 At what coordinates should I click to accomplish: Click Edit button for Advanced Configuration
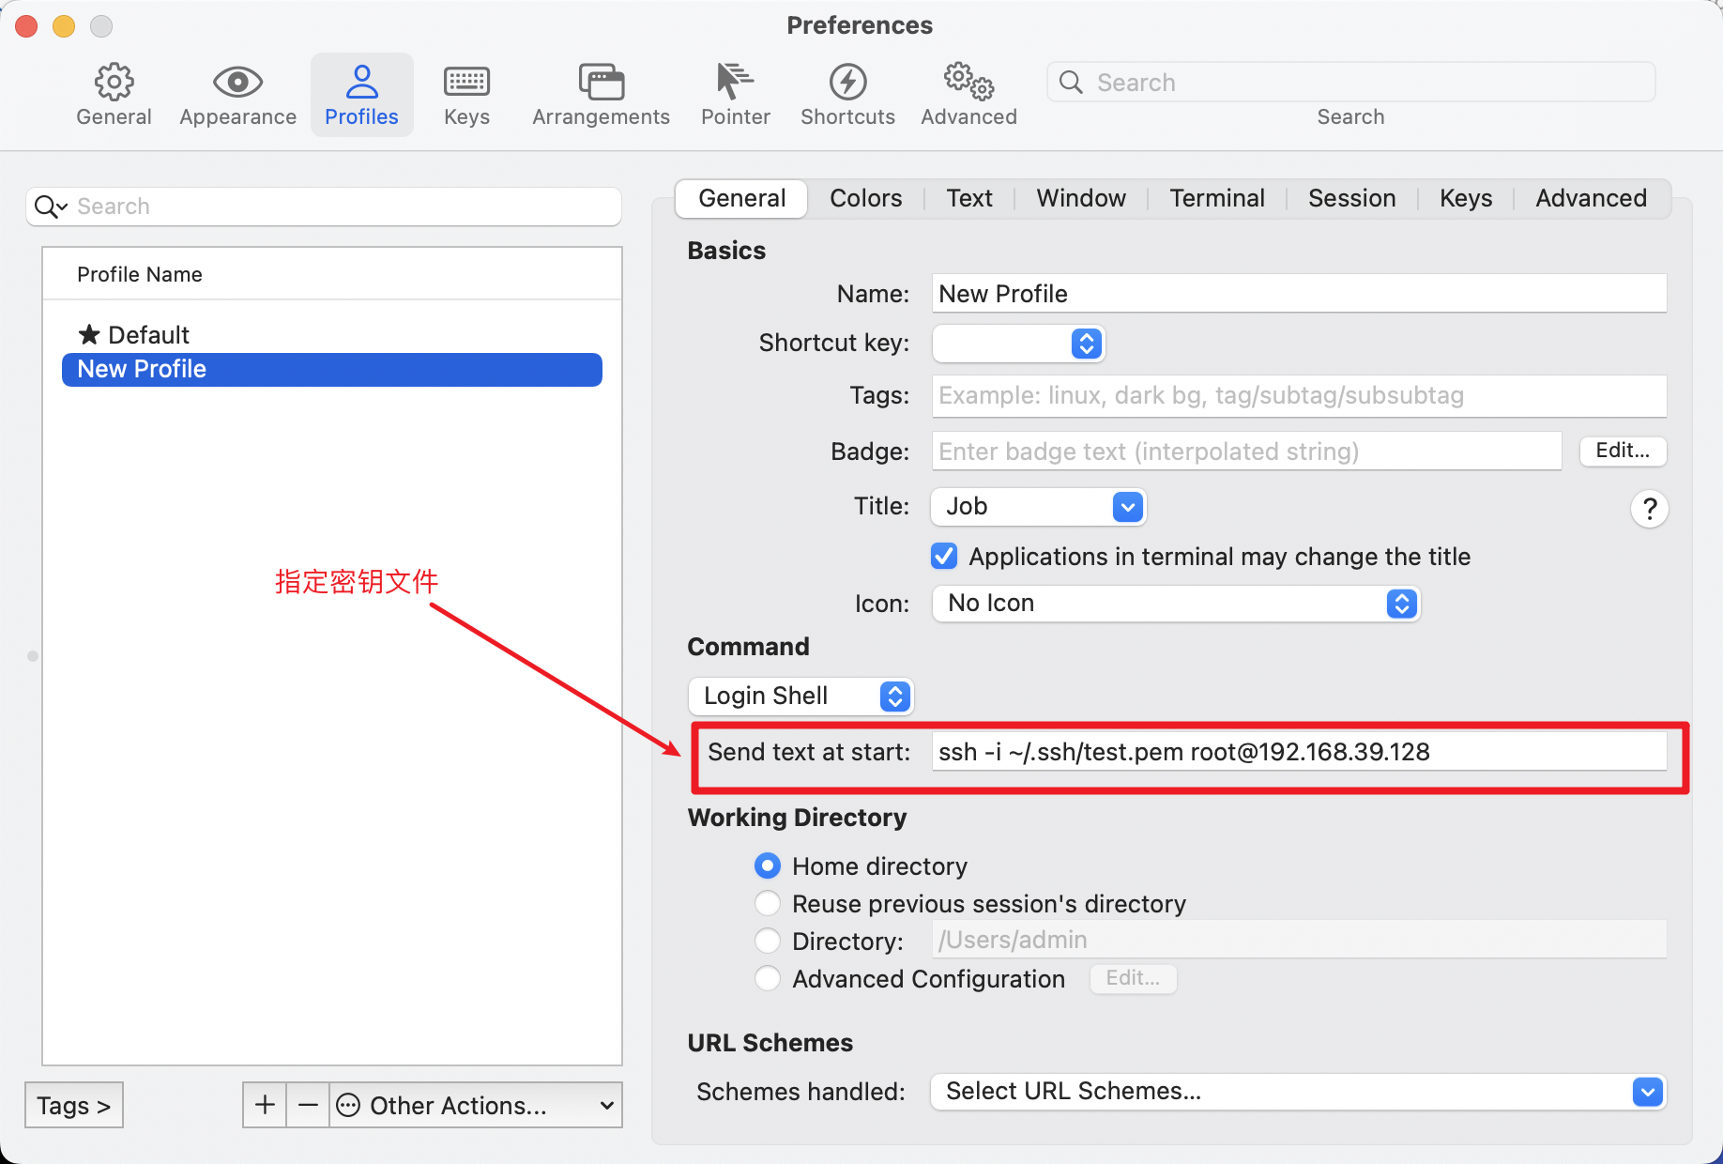[x=1133, y=978]
